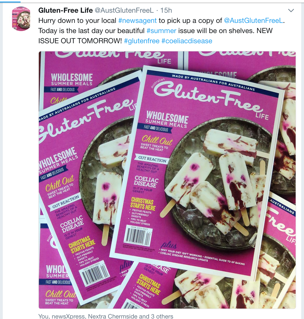Open the tweet options chevron menu
304x319 pixels.
point(291,10)
